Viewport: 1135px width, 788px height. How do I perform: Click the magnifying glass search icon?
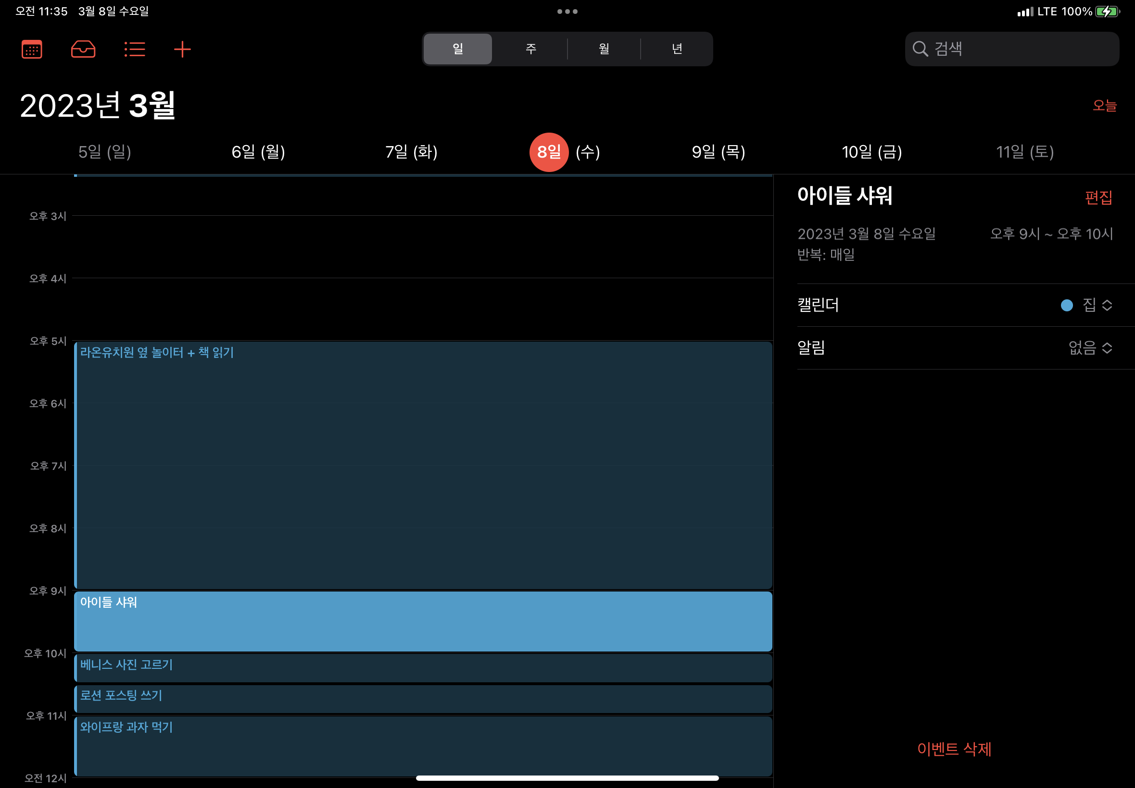920,49
